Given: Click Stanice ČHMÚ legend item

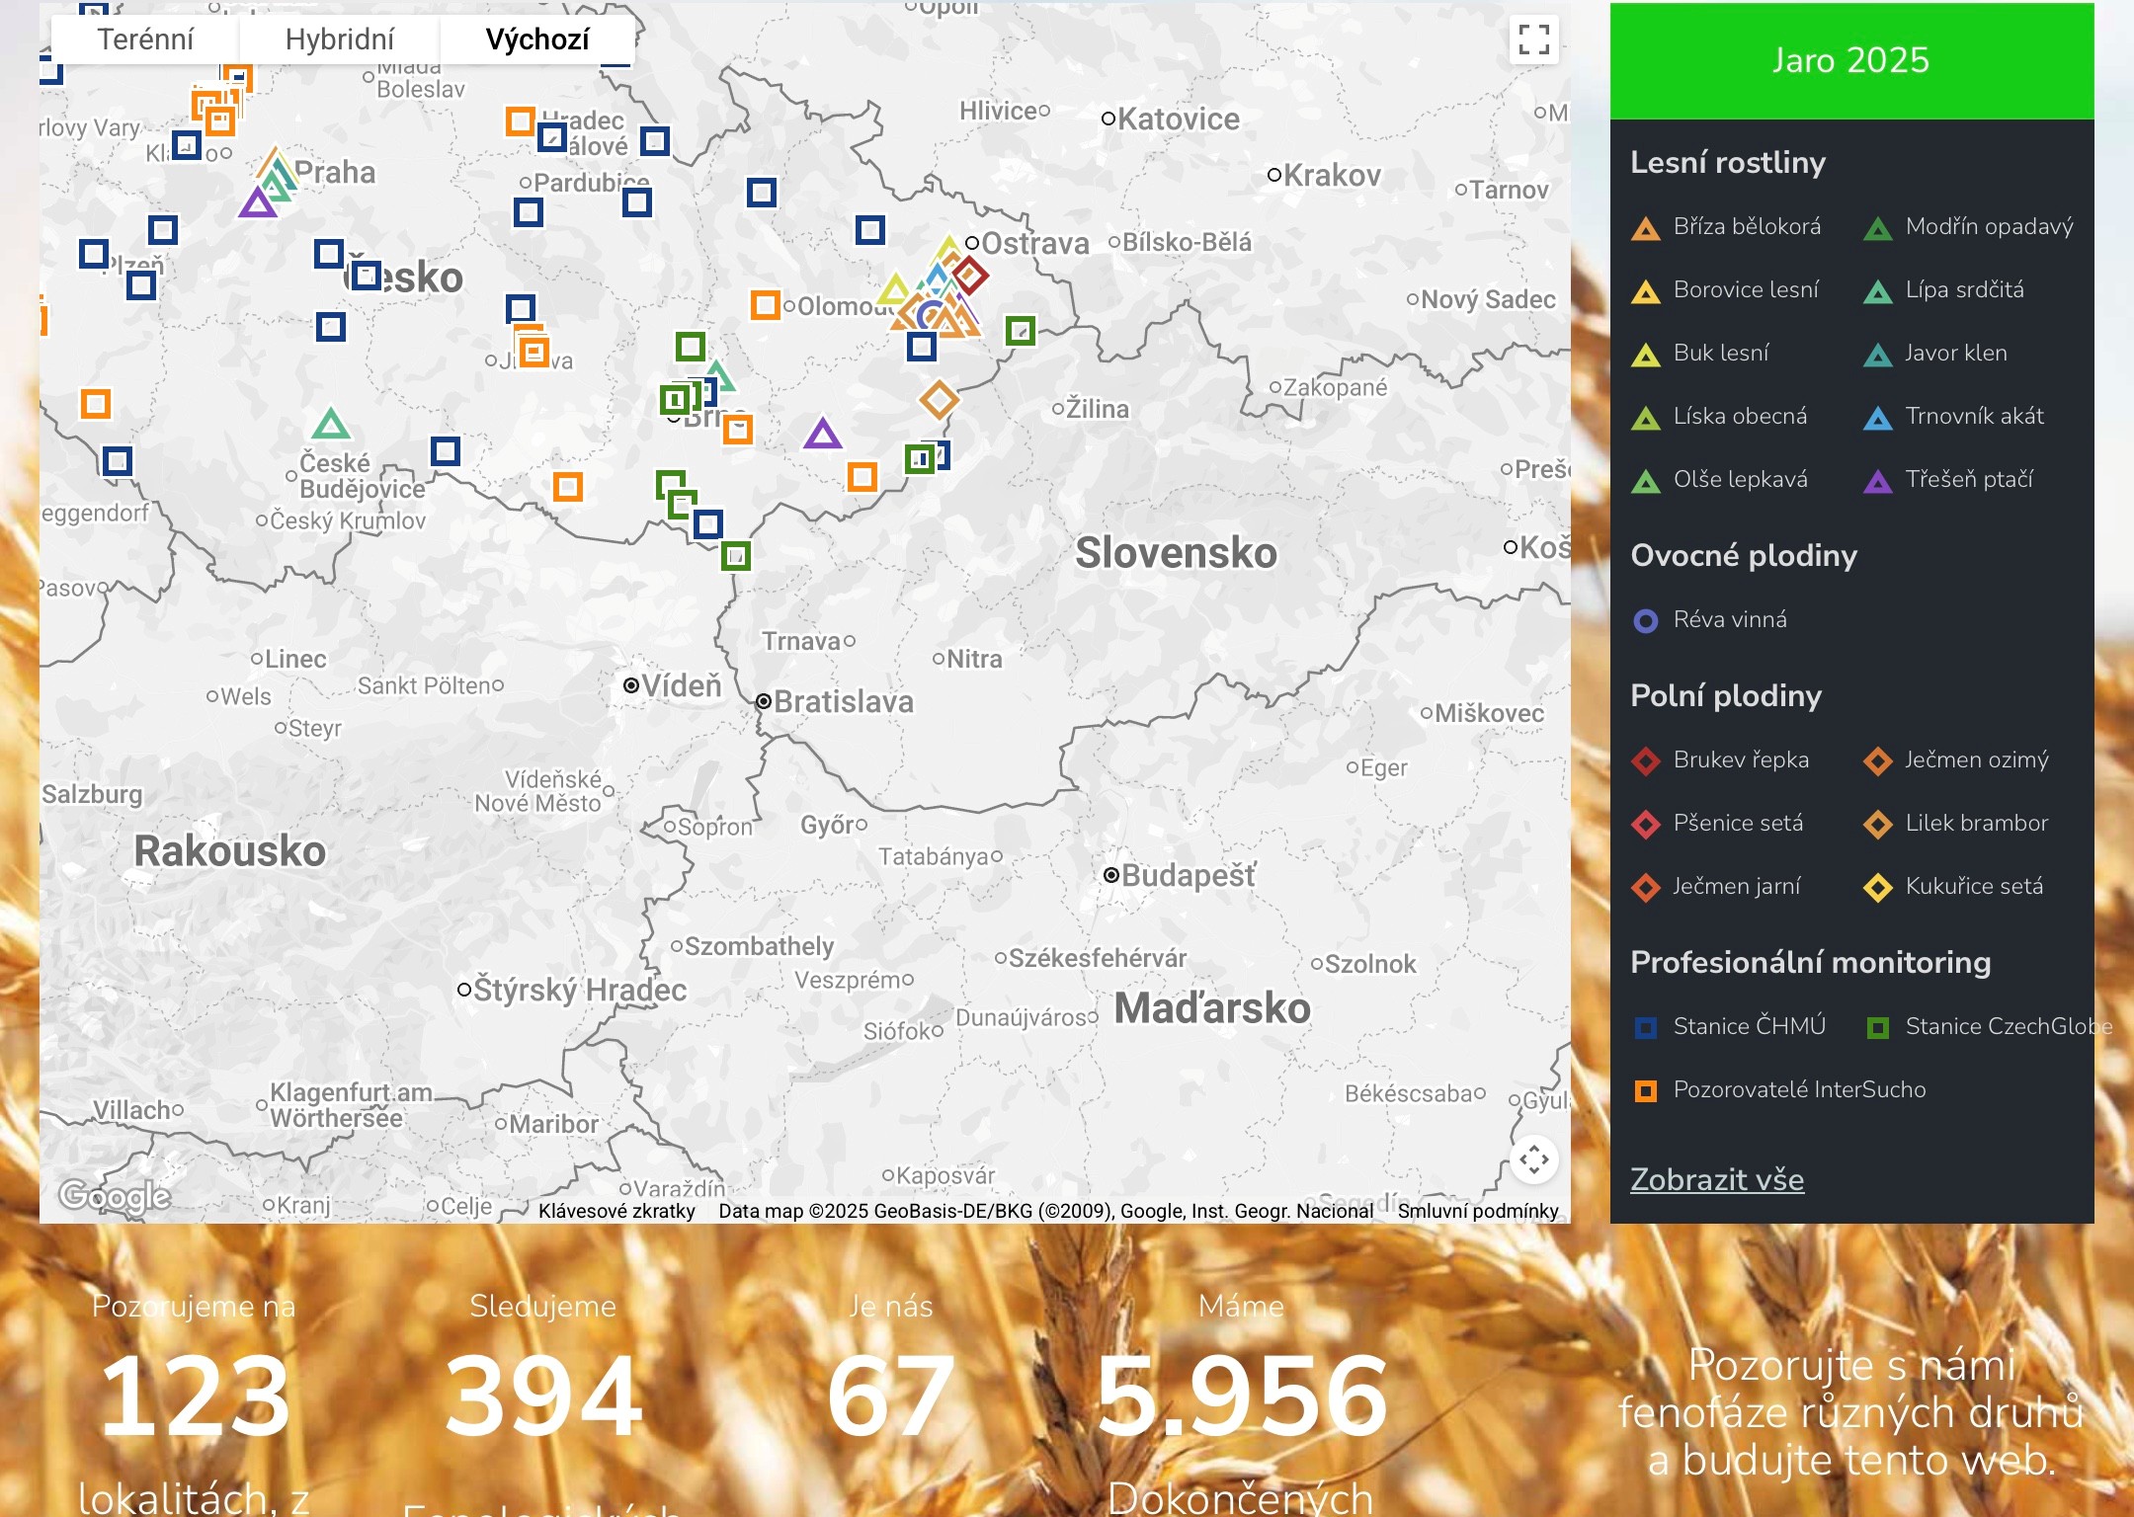Looking at the screenshot, I should coord(1729,1027).
